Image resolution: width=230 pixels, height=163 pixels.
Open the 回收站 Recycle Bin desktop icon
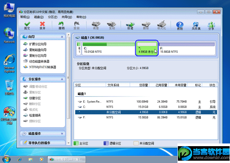[9, 88]
